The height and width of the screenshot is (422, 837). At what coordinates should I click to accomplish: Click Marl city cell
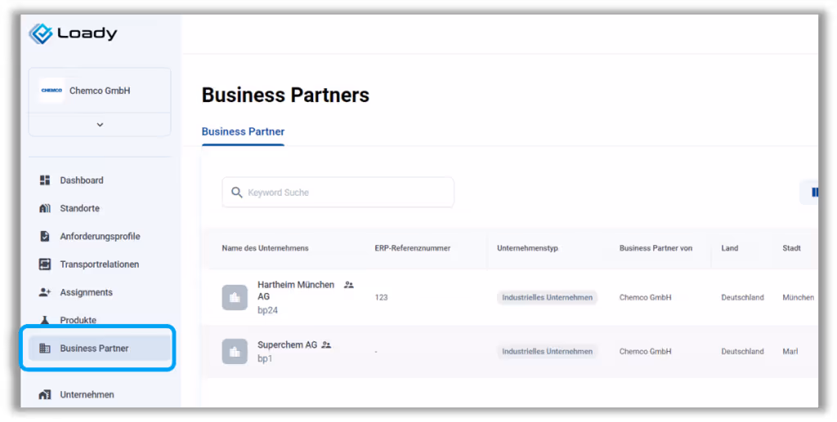point(790,352)
